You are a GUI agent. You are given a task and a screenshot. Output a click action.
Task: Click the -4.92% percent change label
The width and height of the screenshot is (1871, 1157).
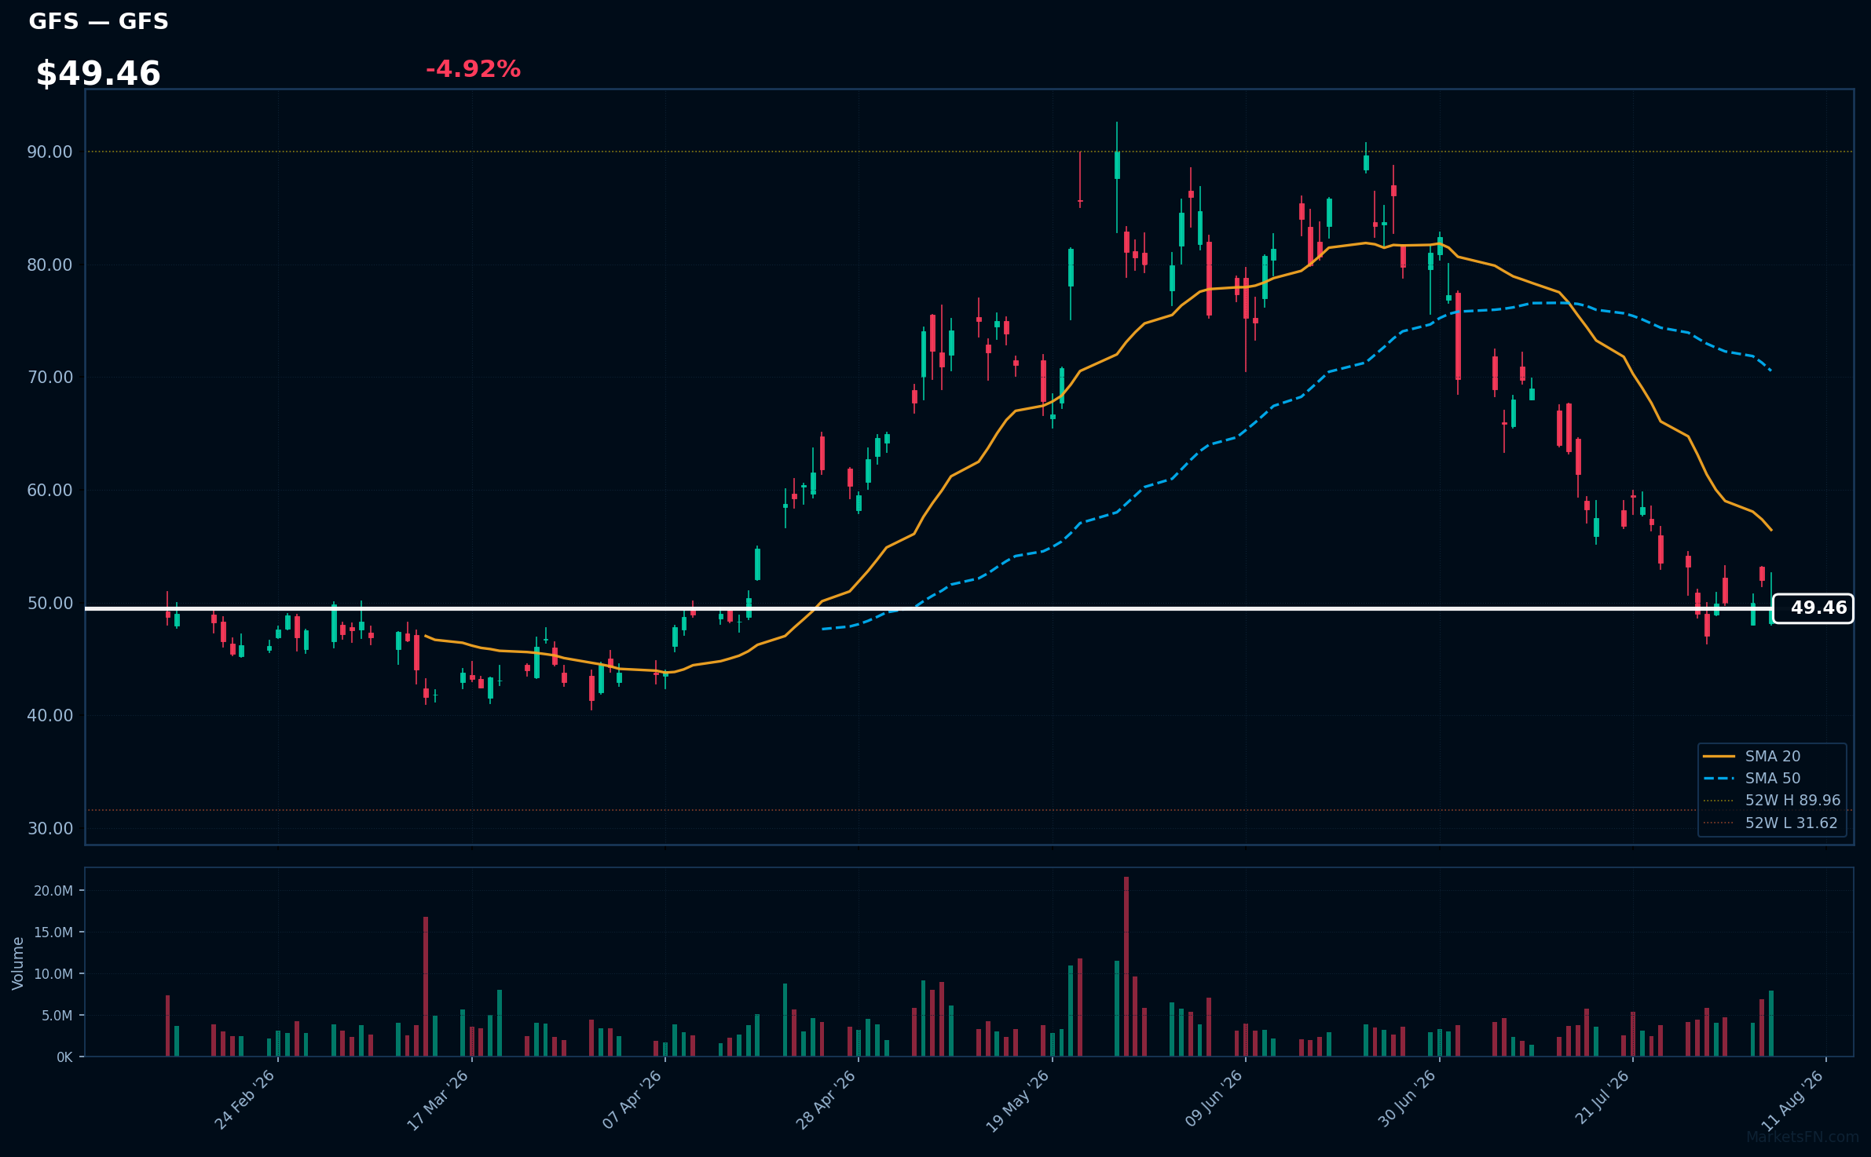point(473,69)
